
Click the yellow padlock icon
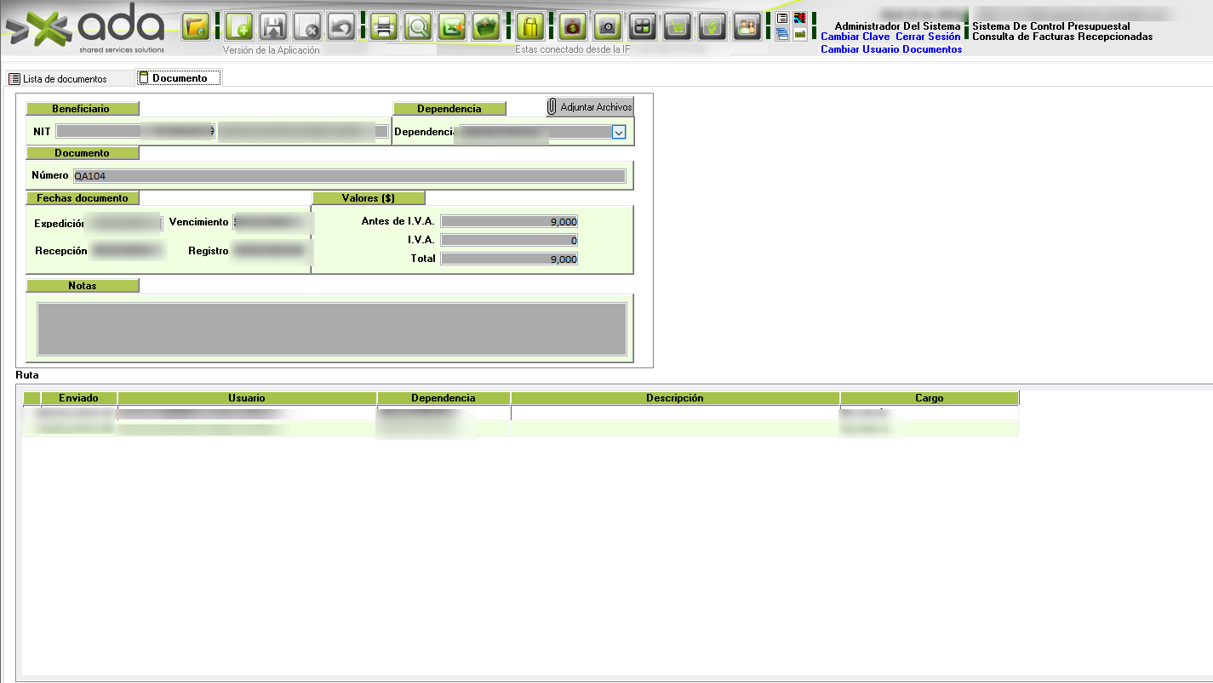point(530,26)
